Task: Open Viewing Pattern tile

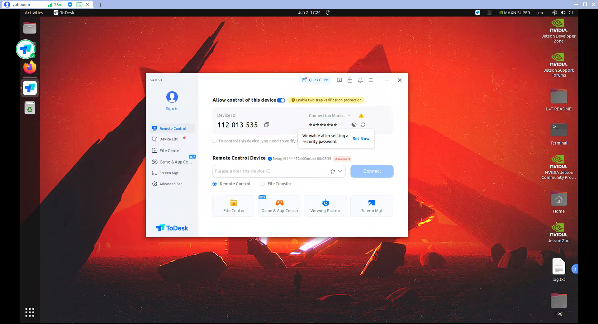Action: (326, 206)
